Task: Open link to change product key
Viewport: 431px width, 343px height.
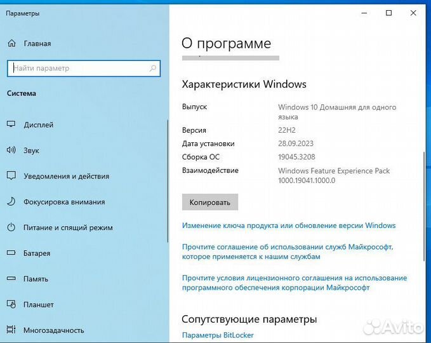Action: point(289,225)
